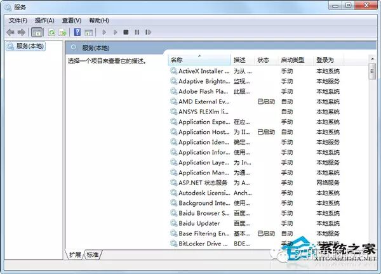This screenshot has width=381, height=274.
Task: Click the Start service play icon
Action: (x=104, y=32)
